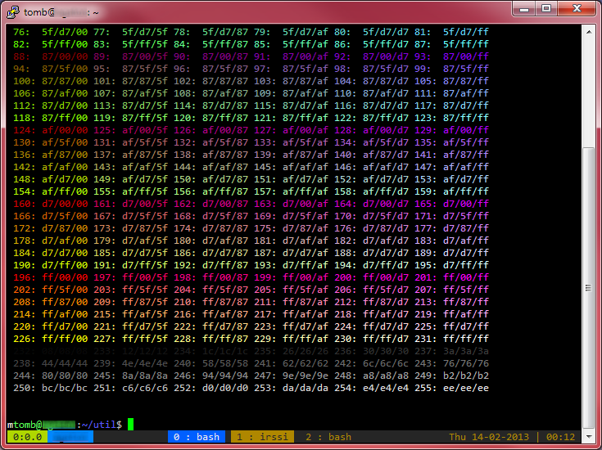Click the scrollbar down arrow
Viewport: 602px width, 450px height.
tap(589, 437)
